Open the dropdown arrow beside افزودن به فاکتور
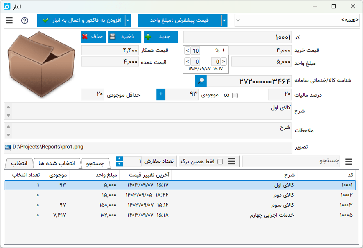Viewport: 363px width, 248px height. [x=128, y=20]
